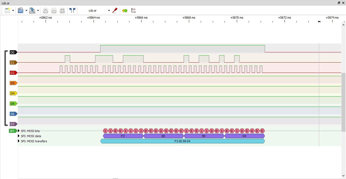Select the D5 channel label
The height and width of the screenshot is (179, 346).
13,104
